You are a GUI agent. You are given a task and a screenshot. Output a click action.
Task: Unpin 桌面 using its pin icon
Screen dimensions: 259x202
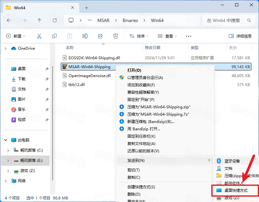tap(47, 69)
